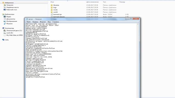Click the allow-flight=false line

pos(36,60)
